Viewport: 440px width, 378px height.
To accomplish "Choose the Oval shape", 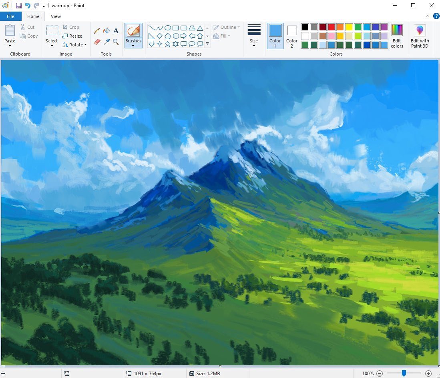I will pyautogui.click(x=167, y=28).
